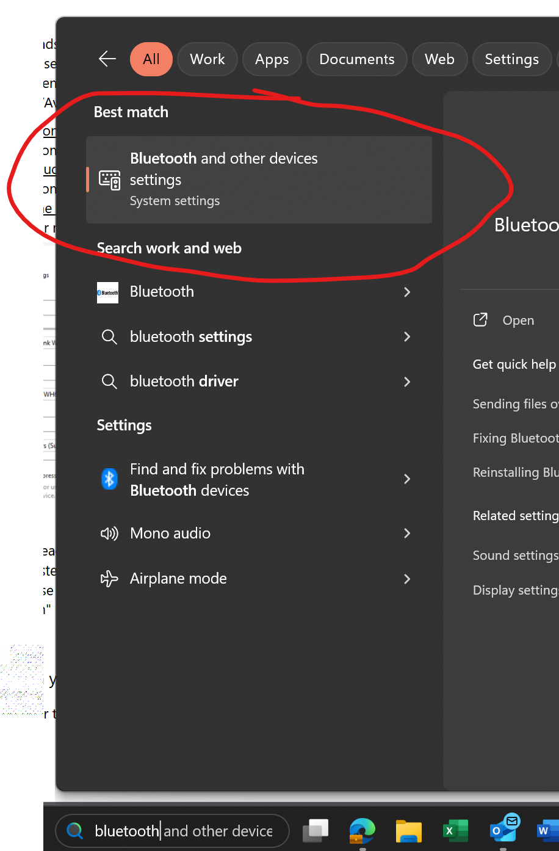Open the Sending files help link

[516, 404]
